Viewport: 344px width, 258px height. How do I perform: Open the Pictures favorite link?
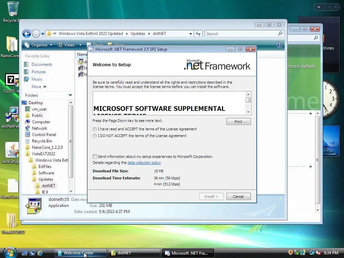pyautogui.click(x=39, y=72)
